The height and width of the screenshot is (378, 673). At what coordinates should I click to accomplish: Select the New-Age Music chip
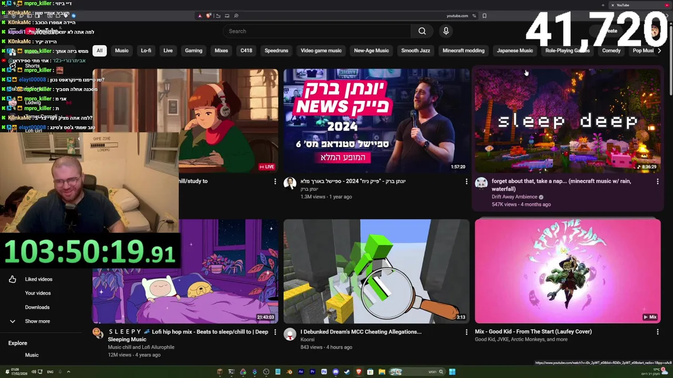click(371, 51)
